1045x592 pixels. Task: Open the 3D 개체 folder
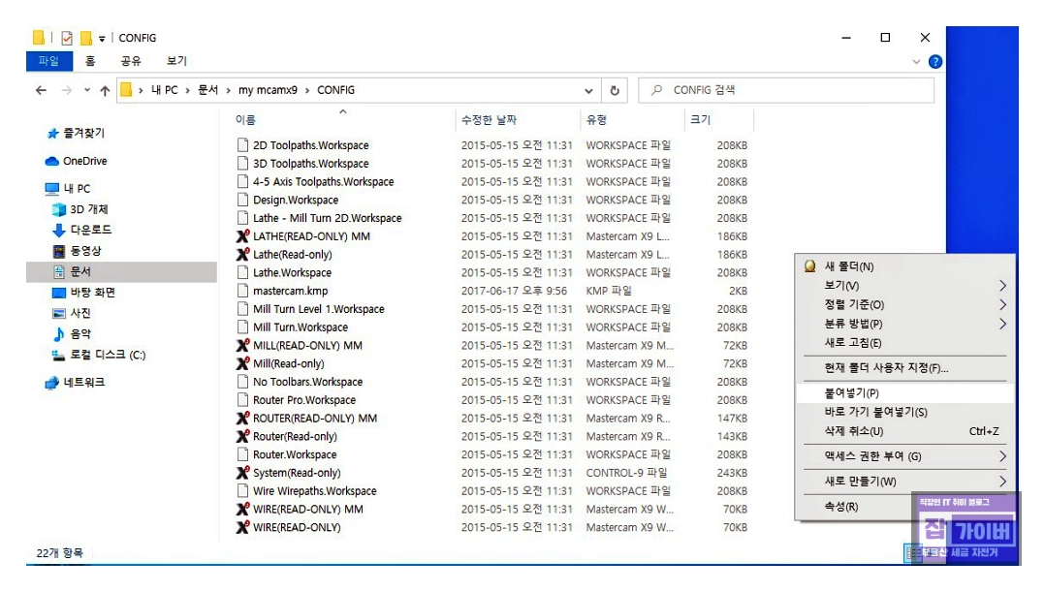pos(79,209)
